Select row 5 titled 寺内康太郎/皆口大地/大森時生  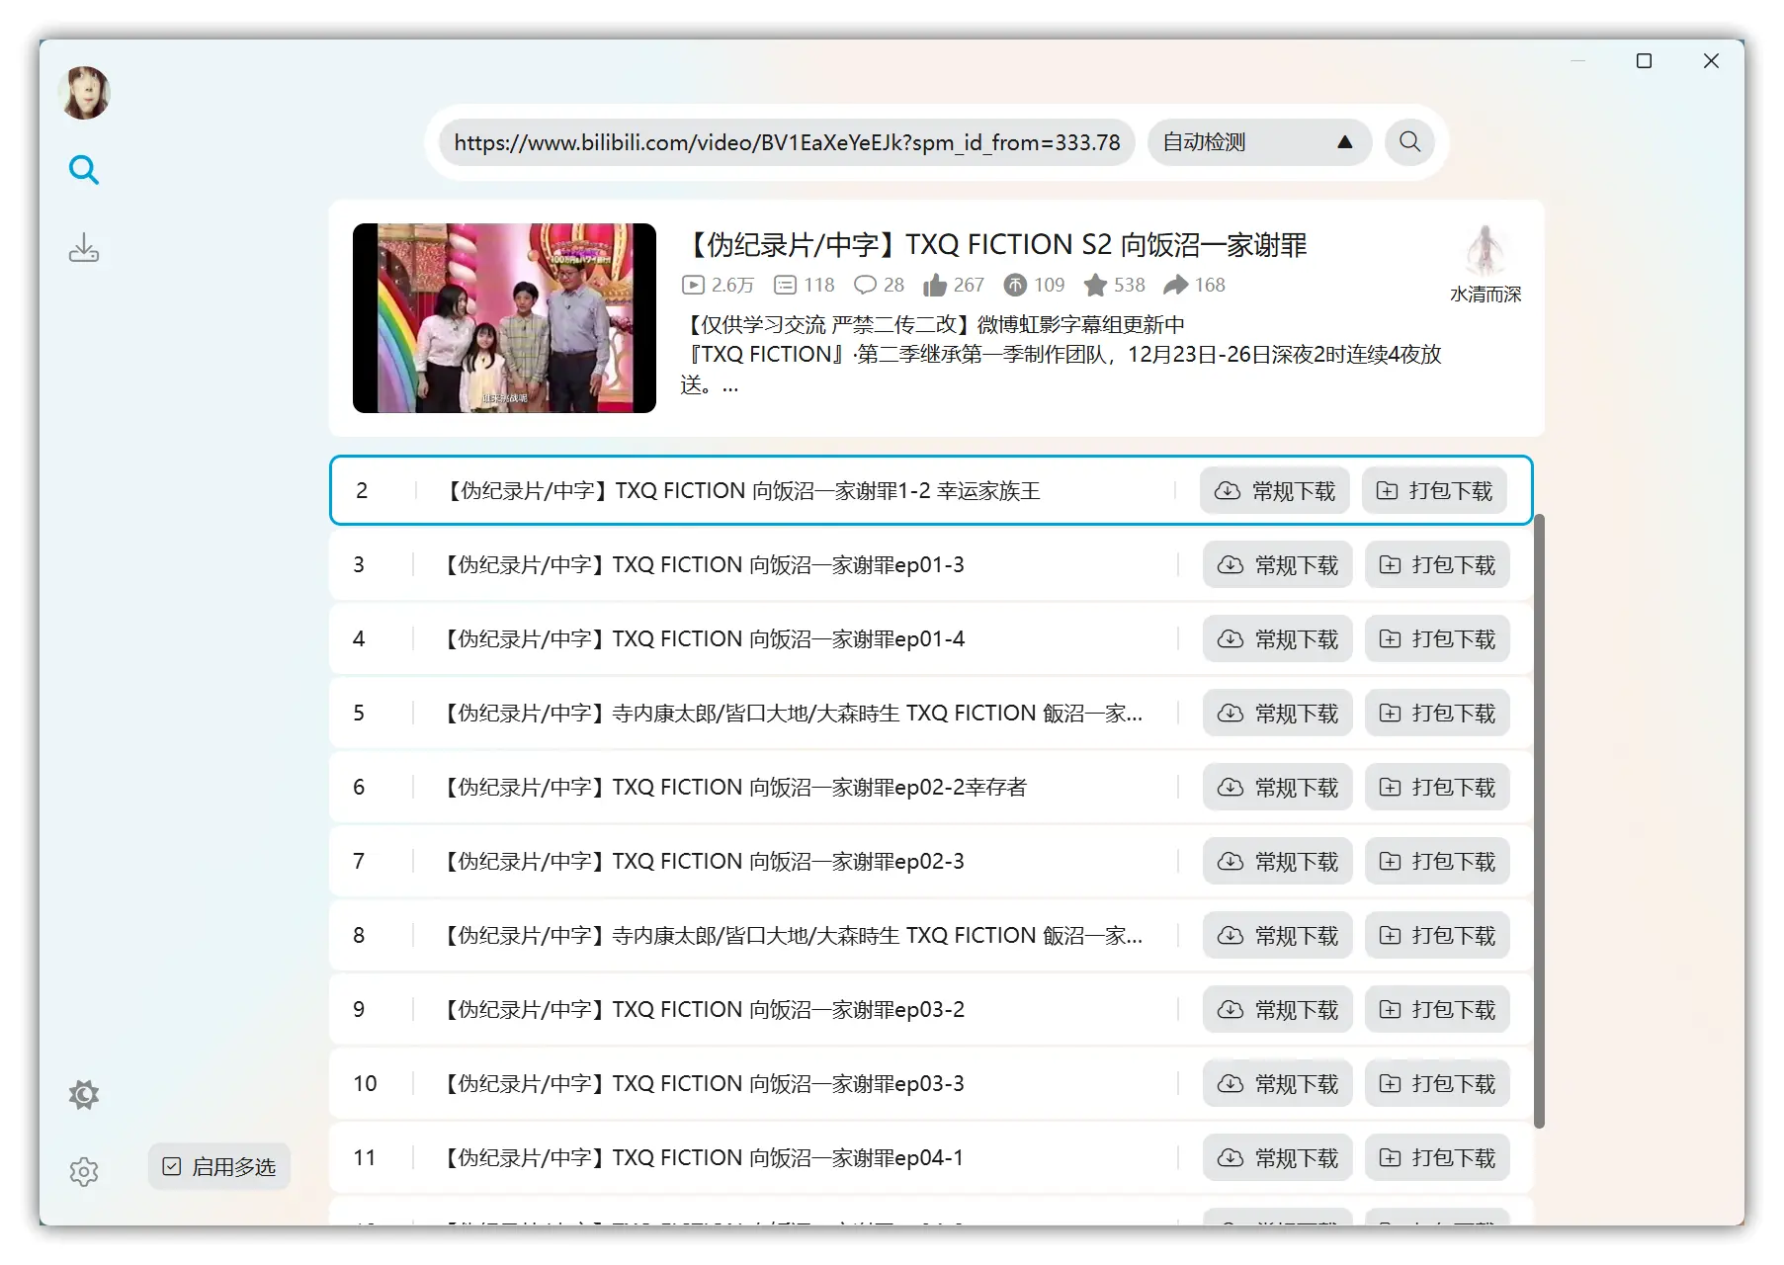(931, 713)
